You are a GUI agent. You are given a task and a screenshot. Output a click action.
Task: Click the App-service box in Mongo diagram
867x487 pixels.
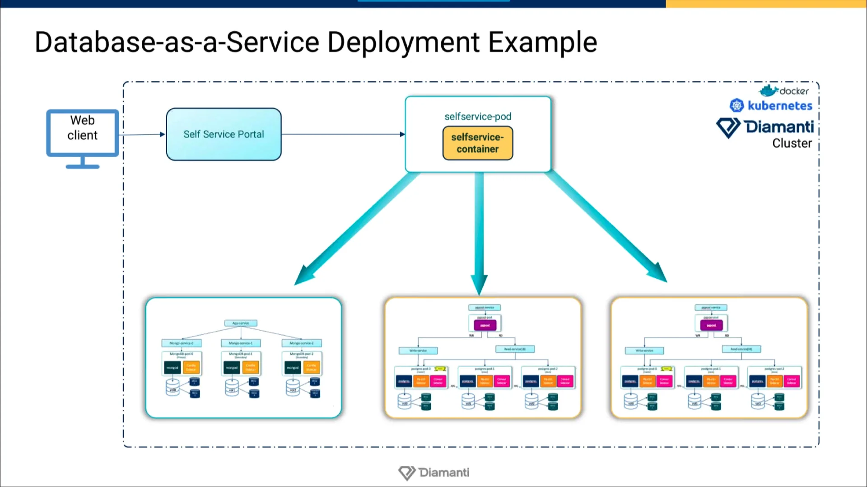pyautogui.click(x=241, y=323)
